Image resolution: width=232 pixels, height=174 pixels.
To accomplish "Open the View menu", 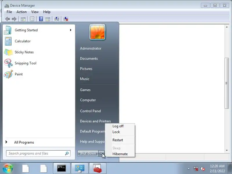I will 35,12.
